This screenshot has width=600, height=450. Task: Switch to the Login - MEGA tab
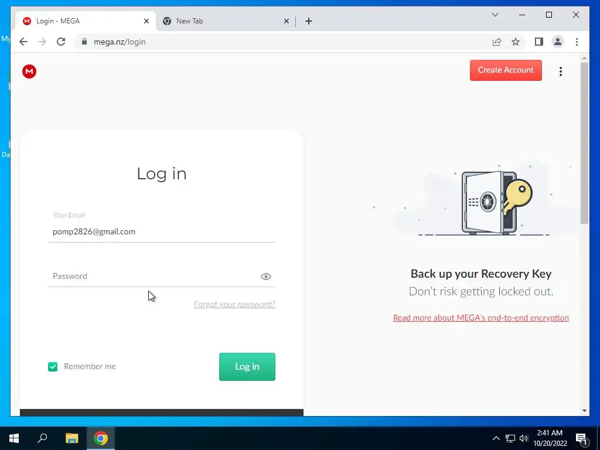point(86,21)
